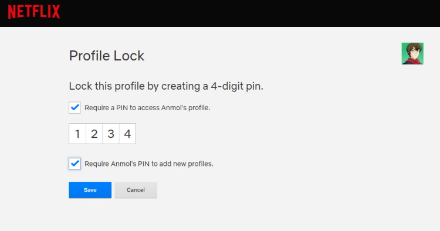Click the word Save on the blue button
The width and height of the screenshot is (440, 231).
90,190
